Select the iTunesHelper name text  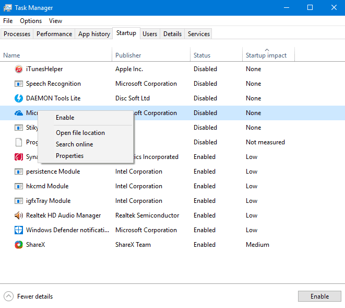(x=44, y=69)
